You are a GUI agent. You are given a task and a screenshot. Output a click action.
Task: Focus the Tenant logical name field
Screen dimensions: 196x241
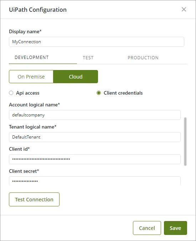point(95,137)
